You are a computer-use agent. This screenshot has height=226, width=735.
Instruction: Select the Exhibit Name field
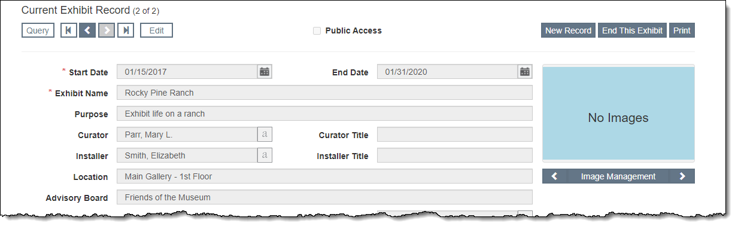(x=324, y=93)
